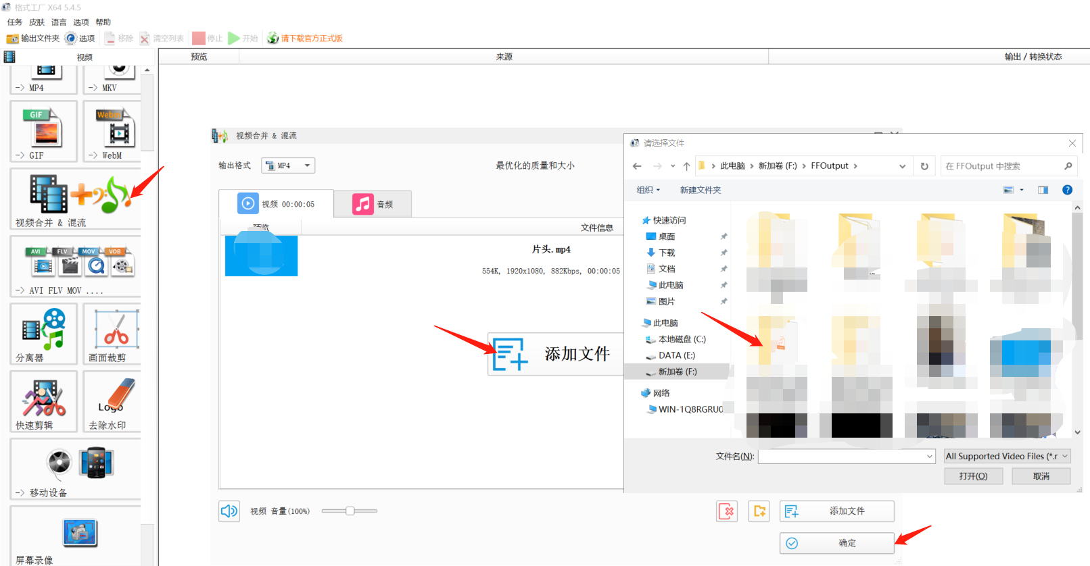Click the bottom 添加文件 button
Screen dimensions: 1090x566
pyautogui.click(x=836, y=511)
